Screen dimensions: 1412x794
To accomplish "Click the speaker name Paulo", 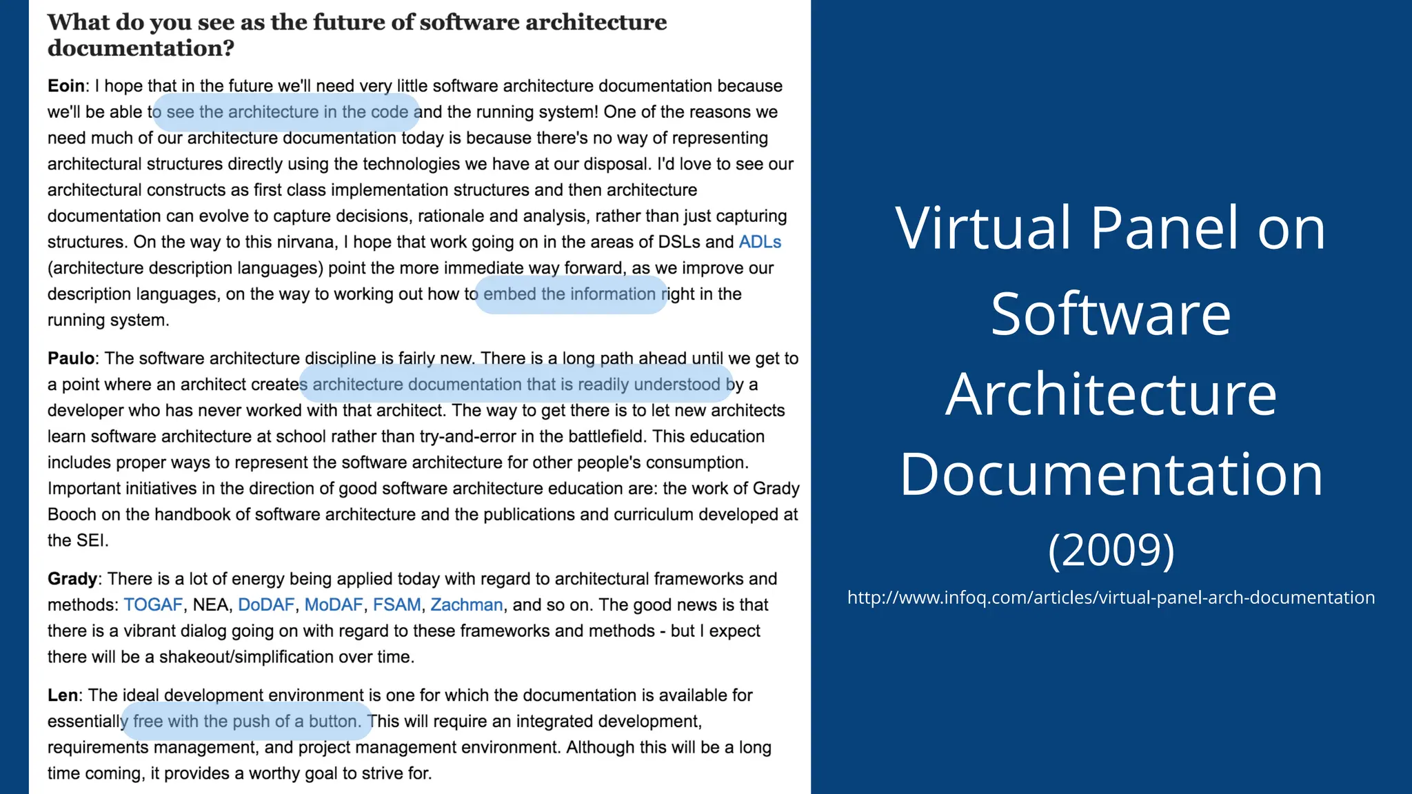I will (71, 358).
